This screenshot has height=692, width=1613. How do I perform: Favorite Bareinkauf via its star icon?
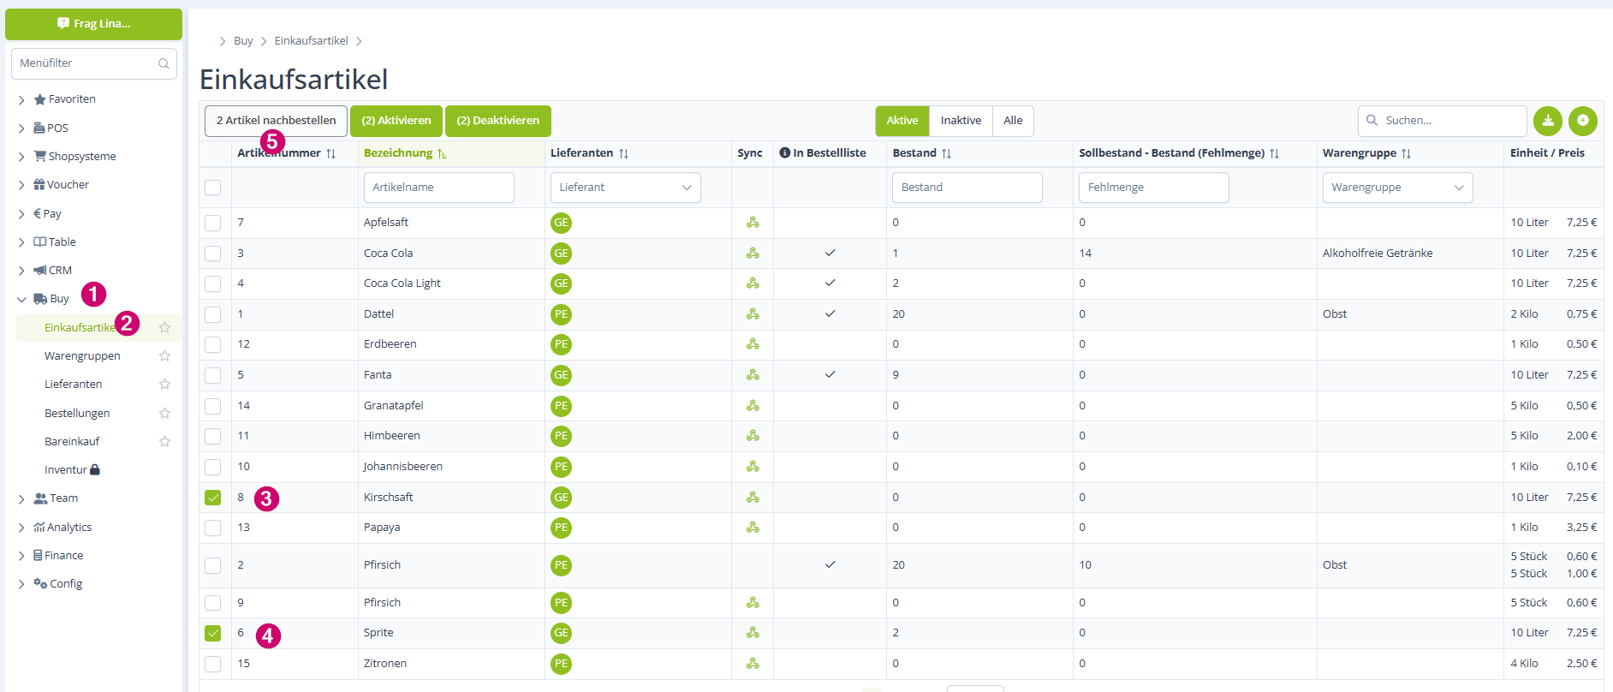(164, 441)
